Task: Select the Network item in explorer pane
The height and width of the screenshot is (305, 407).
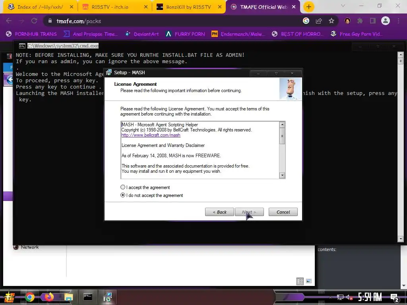Action: pyautogui.click(x=26, y=247)
